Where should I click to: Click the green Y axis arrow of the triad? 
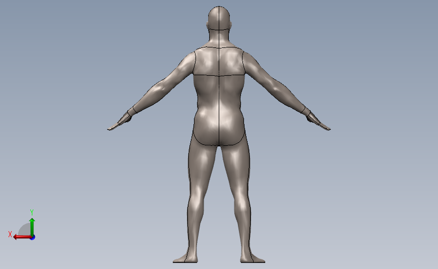point(32,227)
